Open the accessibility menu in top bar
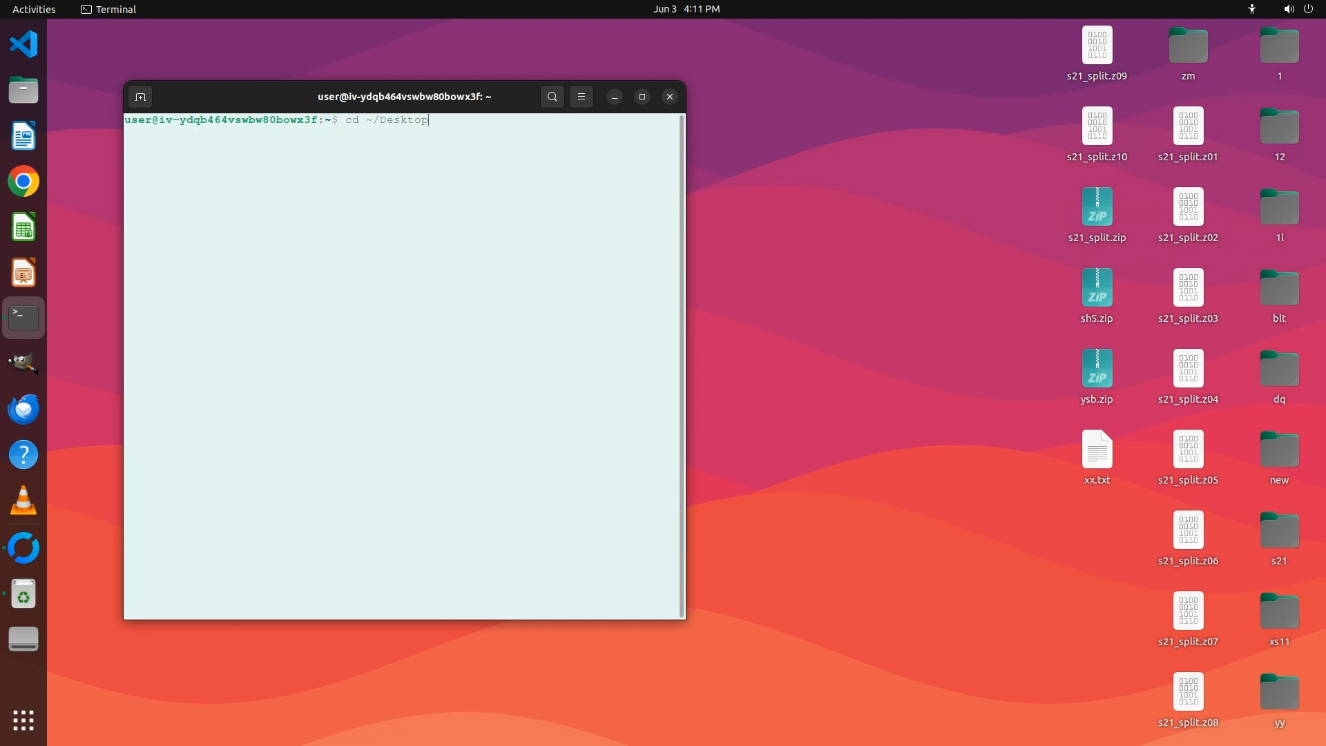 tap(1251, 9)
